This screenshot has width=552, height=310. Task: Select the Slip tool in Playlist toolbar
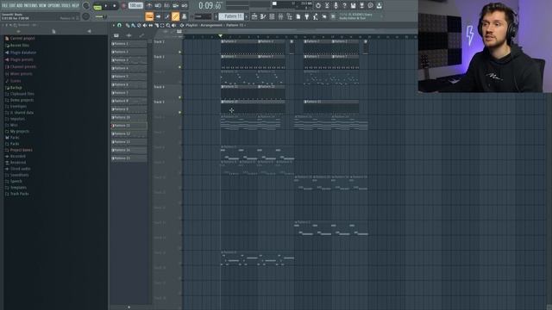click(150, 25)
